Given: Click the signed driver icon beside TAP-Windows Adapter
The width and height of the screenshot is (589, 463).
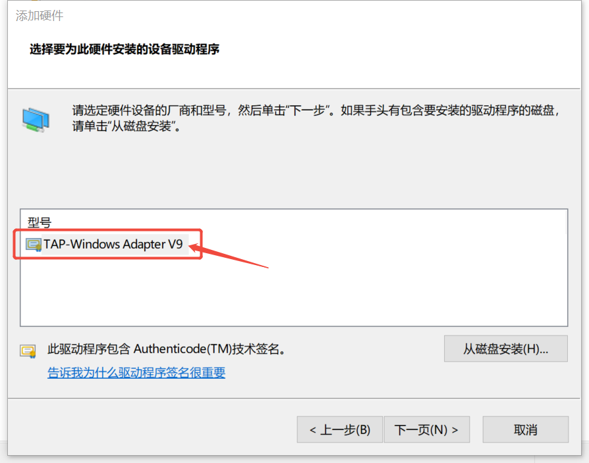Looking at the screenshot, I should pos(34,245).
